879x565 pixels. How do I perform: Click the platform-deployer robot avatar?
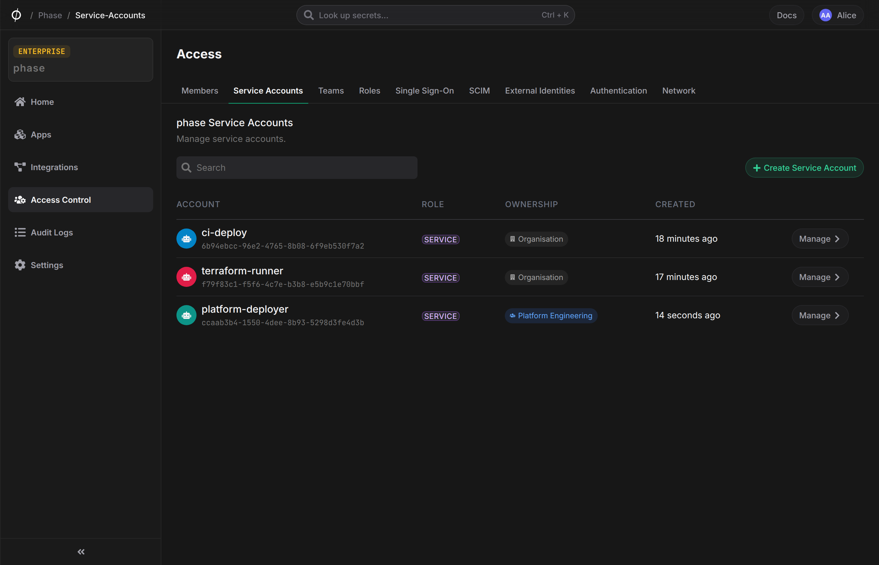click(186, 315)
